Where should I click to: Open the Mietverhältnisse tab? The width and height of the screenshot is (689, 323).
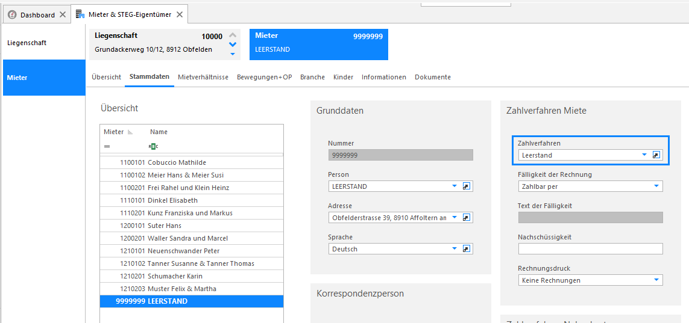tap(203, 77)
